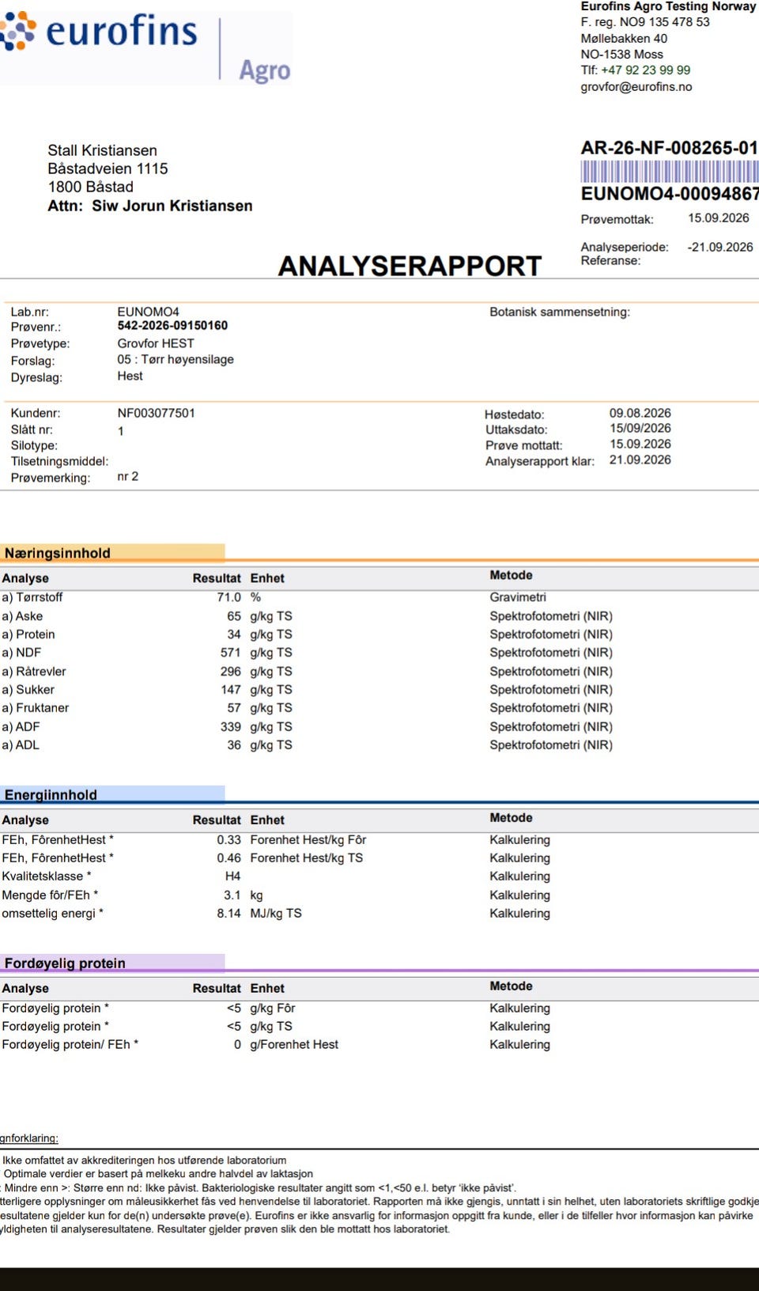759x1291 pixels.
Task: Click the Energiinnhold section heading
Action: point(51,795)
